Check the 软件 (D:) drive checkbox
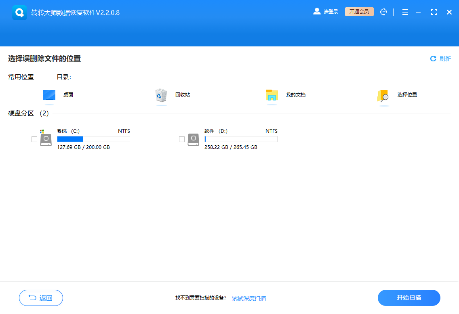Image resolution: width=459 pixels, height=314 pixels. pos(182,139)
